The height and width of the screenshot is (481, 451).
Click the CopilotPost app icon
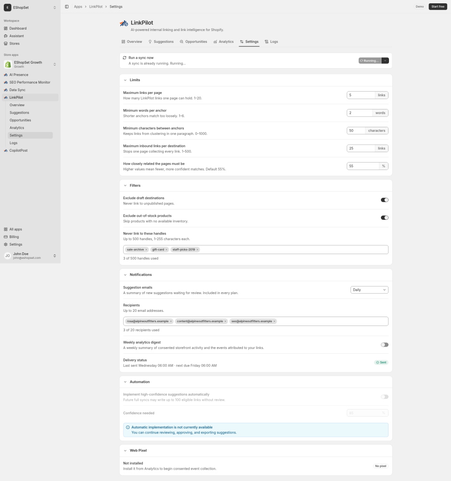(x=6, y=150)
